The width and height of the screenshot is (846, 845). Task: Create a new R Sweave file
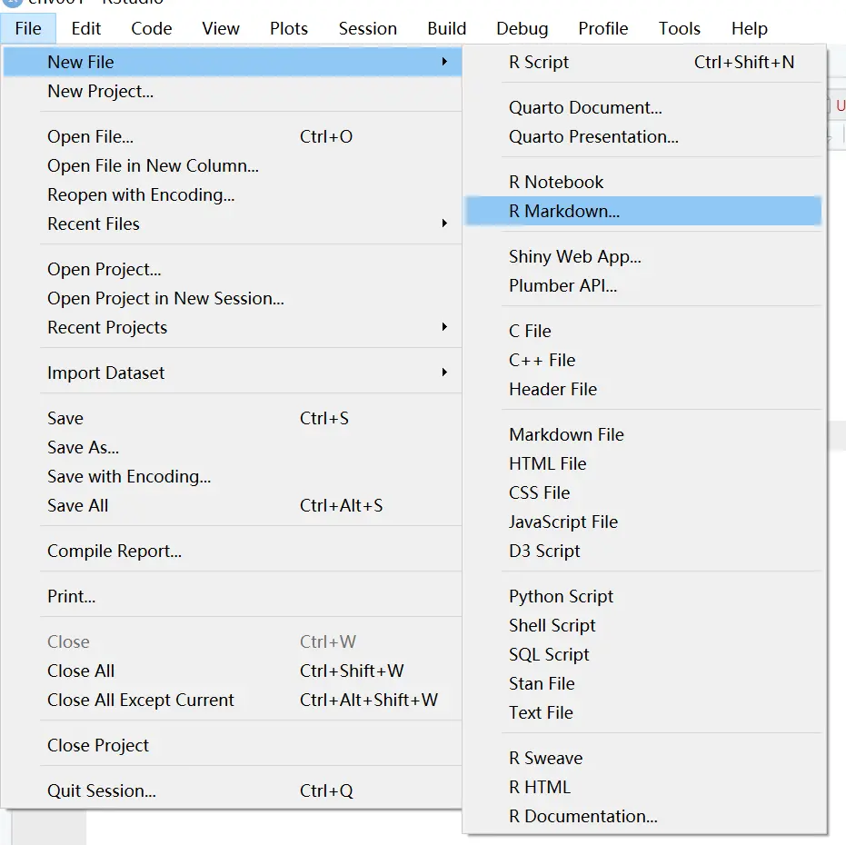pyautogui.click(x=643, y=758)
